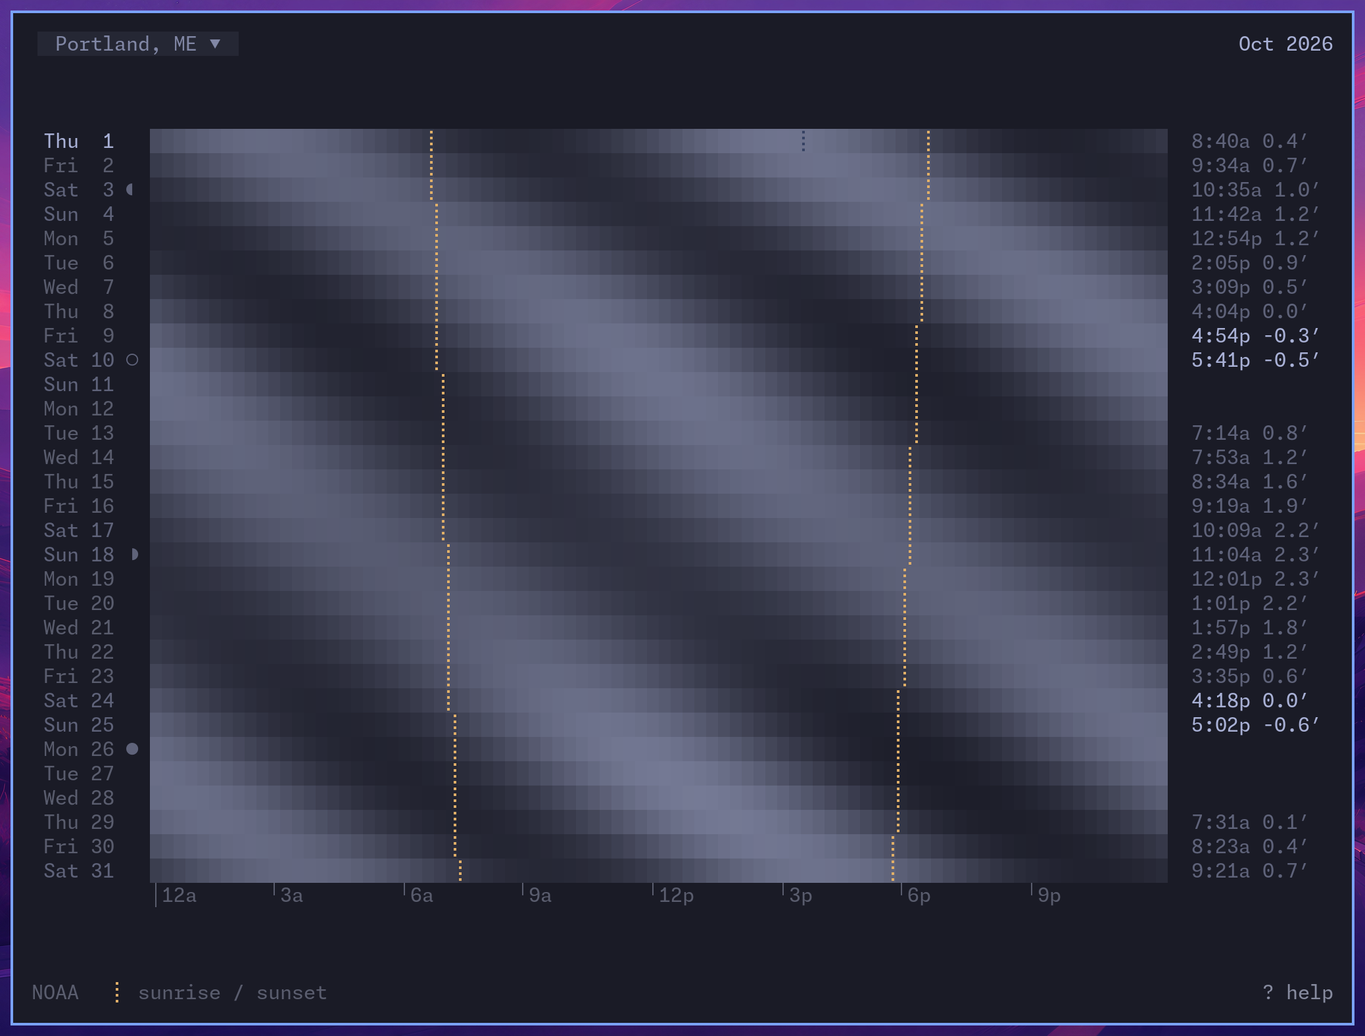Click the last quarter moon icon on Sat 3
The width and height of the screenshot is (1365, 1036).
(130, 190)
